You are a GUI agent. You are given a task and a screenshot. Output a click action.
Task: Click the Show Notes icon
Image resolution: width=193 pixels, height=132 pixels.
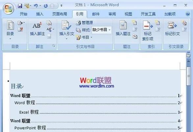[x=49, y=36]
